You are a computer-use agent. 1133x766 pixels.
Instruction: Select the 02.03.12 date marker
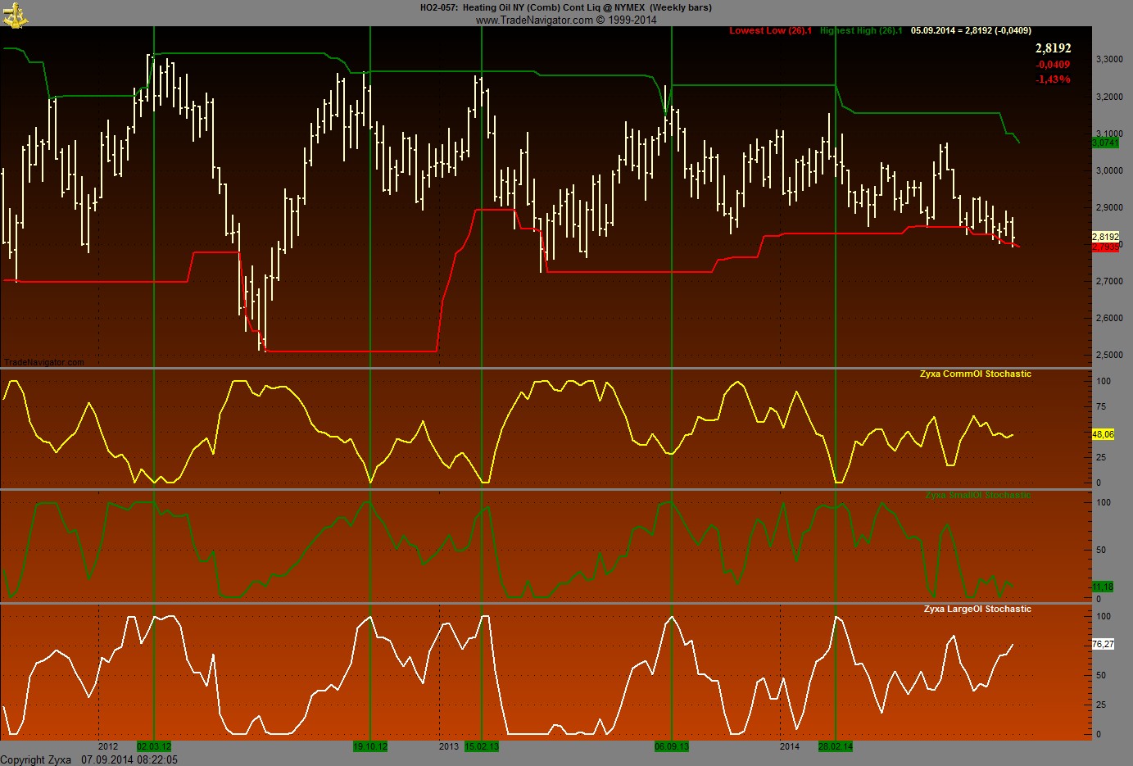154,746
